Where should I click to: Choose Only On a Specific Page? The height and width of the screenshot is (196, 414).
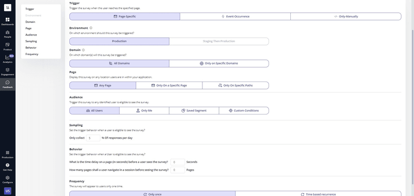(x=169, y=86)
